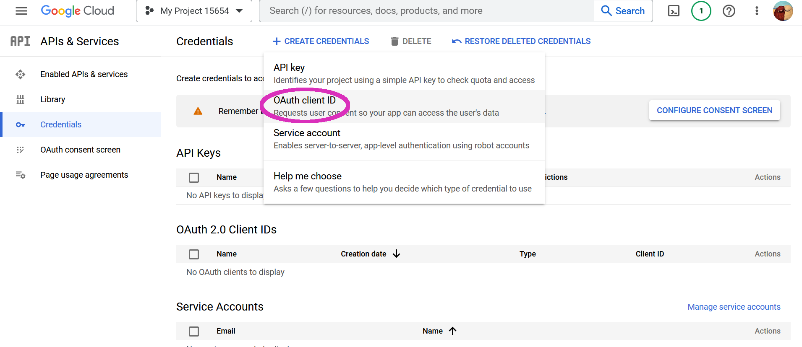This screenshot has width=802, height=347.
Task: Click the key icon next to Credentials
Action: 20,125
